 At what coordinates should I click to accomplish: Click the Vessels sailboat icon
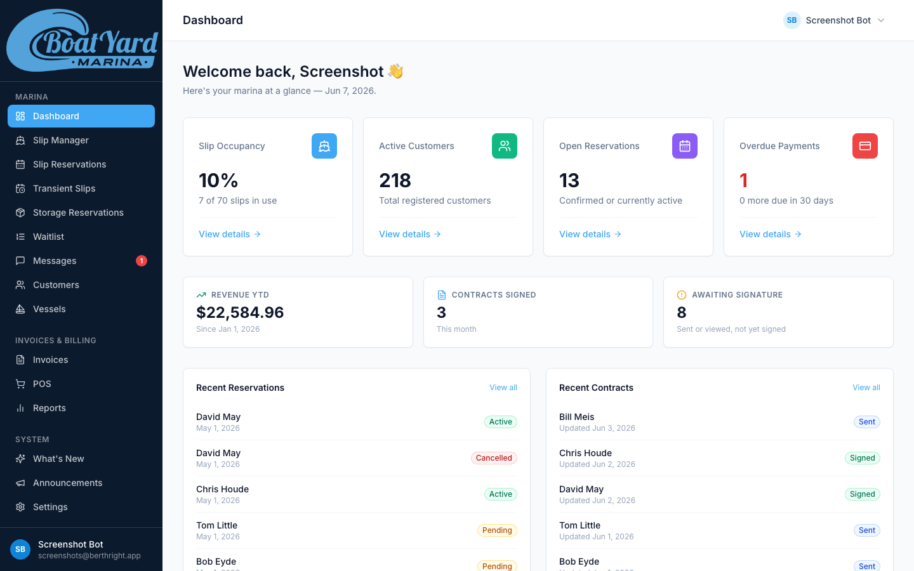pyautogui.click(x=20, y=309)
